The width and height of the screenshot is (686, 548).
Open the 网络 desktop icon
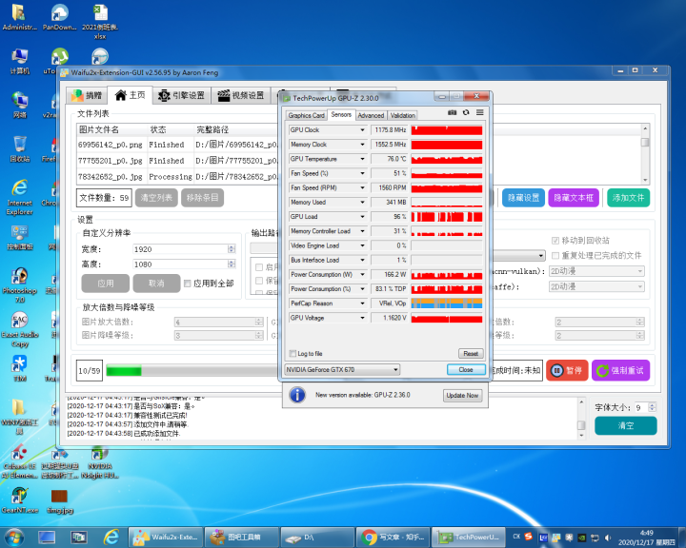pos(20,105)
